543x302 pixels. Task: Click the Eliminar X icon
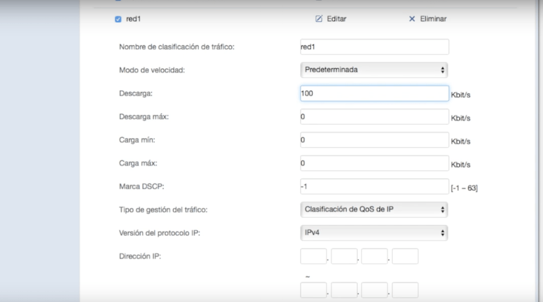coord(412,19)
